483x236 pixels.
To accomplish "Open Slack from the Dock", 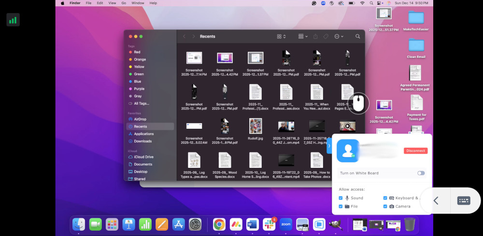I will point(269,224).
